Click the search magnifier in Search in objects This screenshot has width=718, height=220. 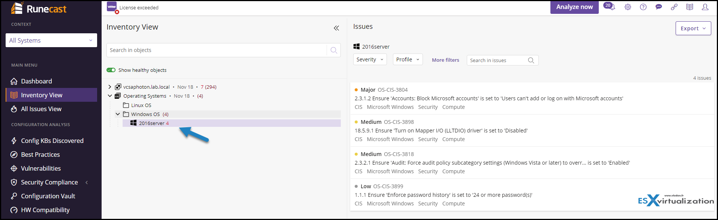tap(334, 50)
